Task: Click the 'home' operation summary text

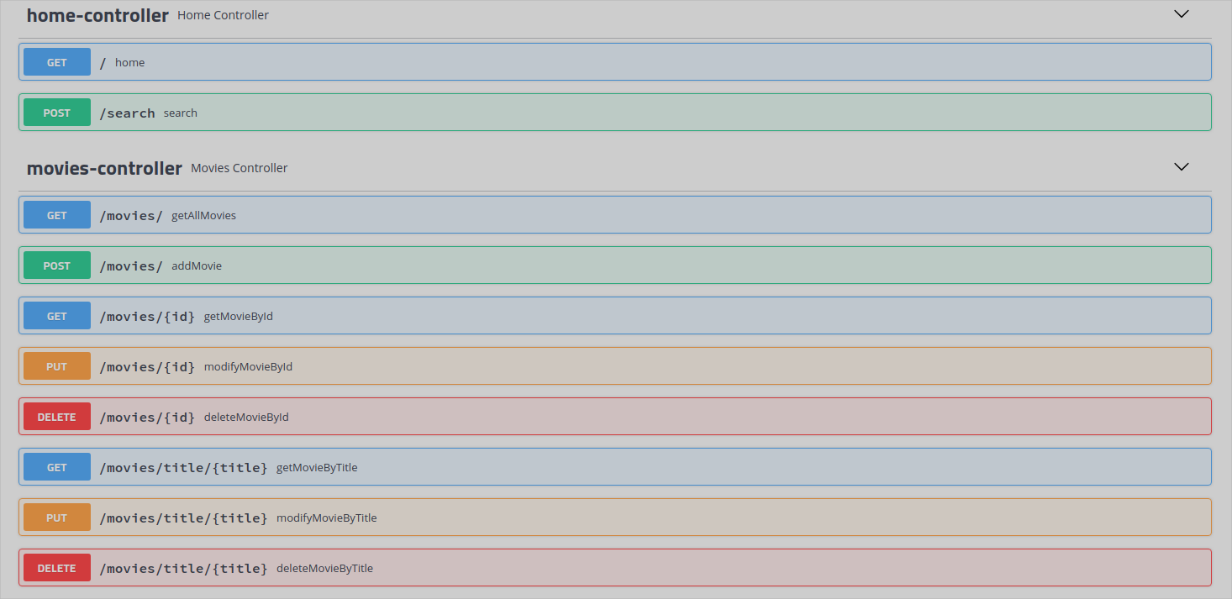Action: tap(129, 62)
